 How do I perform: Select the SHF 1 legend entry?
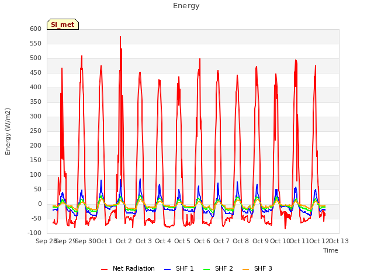[x=179, y=268]
